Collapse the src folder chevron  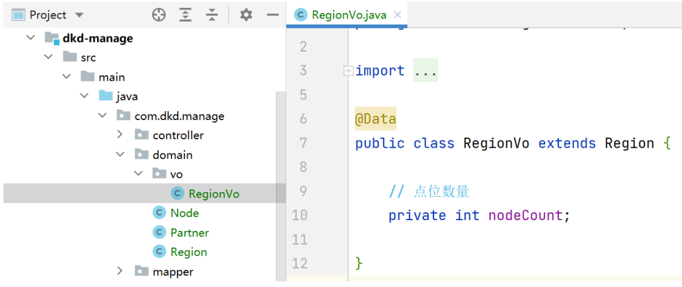click(48, 57)
